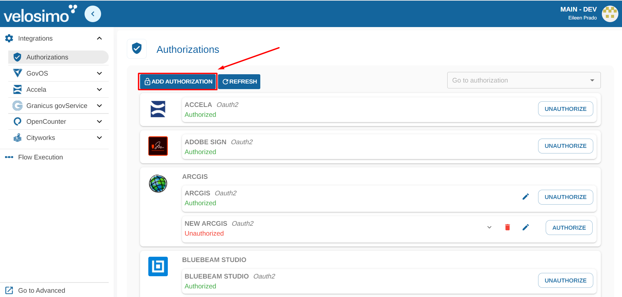Click the Granicus govService logo icon
This screenshot has width=622, height=297.
18,106
